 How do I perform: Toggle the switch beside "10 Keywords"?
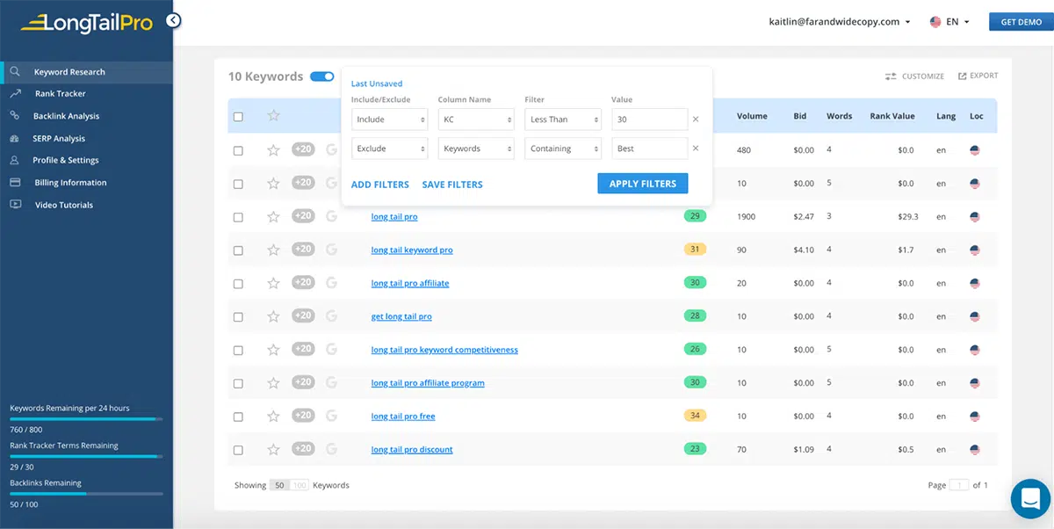(322, 76)
